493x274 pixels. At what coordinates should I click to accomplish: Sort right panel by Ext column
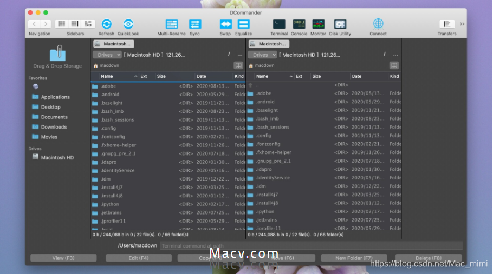tap(302, 76)
